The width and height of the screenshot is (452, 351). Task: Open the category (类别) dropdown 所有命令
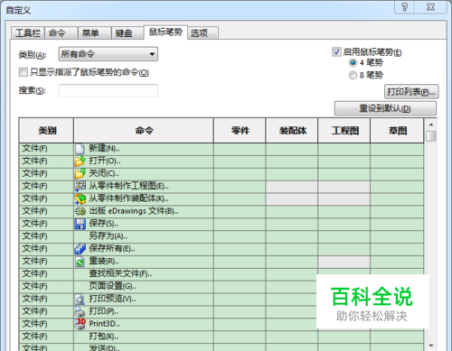pos(108,54)
